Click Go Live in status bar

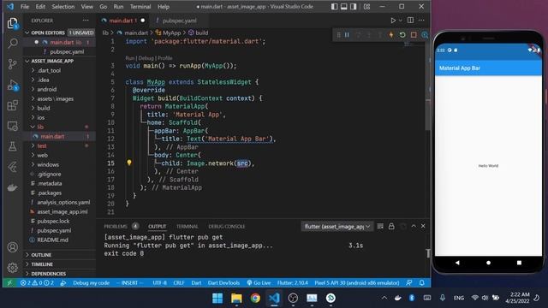[259, 283]
